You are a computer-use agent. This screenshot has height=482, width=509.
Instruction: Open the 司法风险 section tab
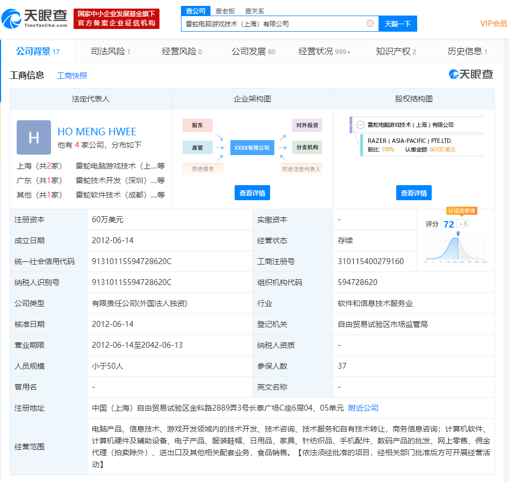point(110,52)
